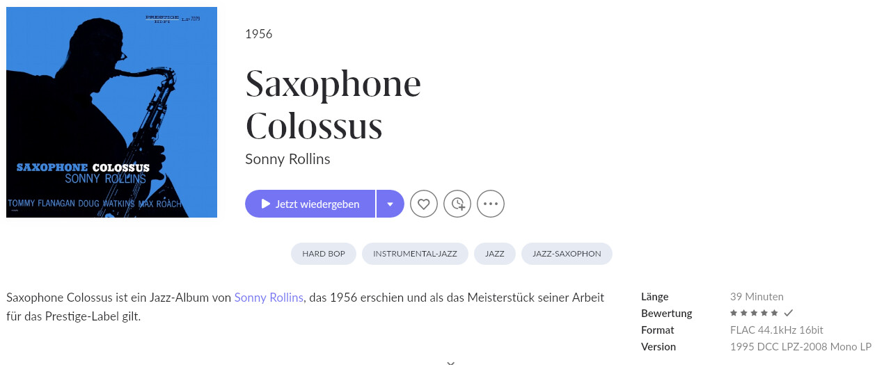Follow the Sonny Rollins link in description
884x365 pixels.
[x=269, y=298]
